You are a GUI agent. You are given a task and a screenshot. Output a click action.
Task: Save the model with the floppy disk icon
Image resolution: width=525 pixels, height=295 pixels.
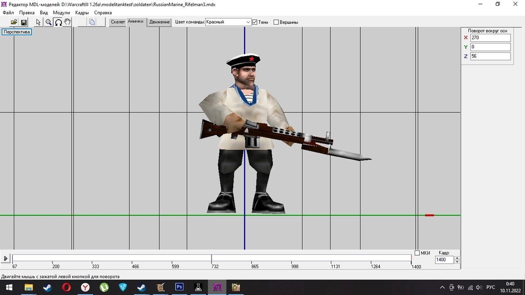[x=24, y=22]
